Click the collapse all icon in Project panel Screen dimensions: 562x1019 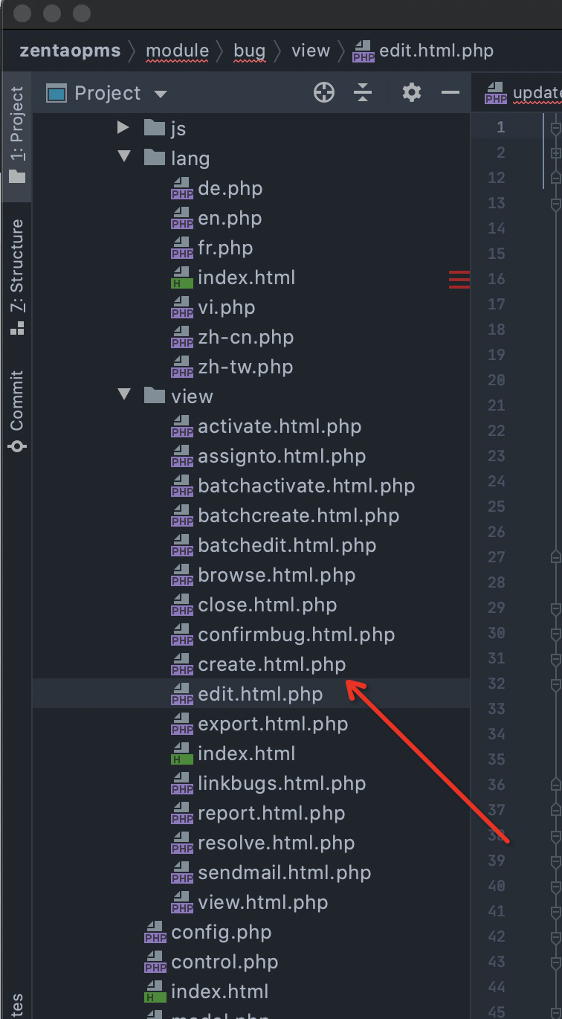pyautogui.click(x=363, y=93)
